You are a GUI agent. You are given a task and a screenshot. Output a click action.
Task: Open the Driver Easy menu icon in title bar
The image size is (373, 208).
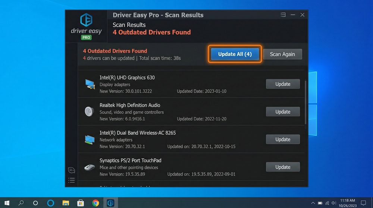coord(283,15)
